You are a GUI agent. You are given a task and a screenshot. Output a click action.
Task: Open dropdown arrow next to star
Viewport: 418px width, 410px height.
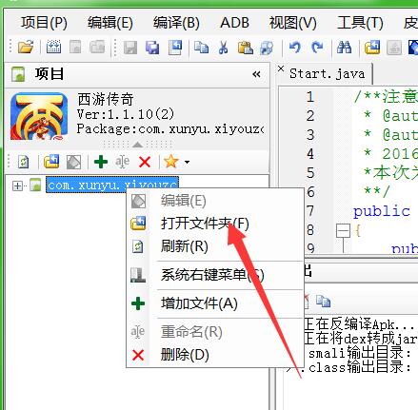point(187,162)
